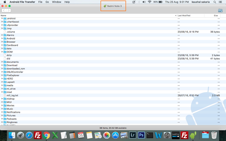
Task: Select the .volume file row
Action: [x=113, y=32]
